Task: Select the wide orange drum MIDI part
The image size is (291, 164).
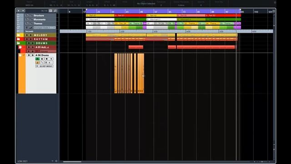Action: (x=140, y=73)
